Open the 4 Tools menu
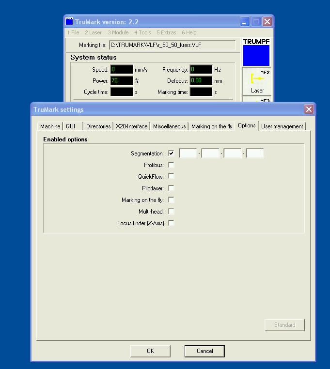Screen dimensions: 330x369 coord(142,32)
